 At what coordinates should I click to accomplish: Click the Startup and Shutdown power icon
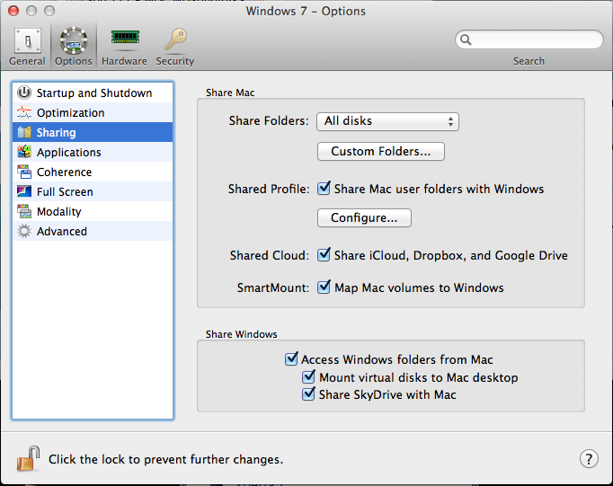tap(24, 93)
